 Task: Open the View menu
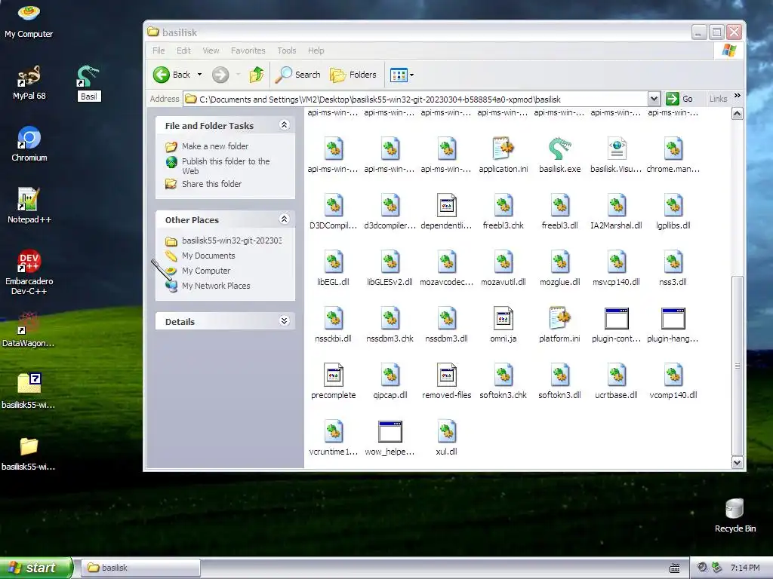coord(211,51)
